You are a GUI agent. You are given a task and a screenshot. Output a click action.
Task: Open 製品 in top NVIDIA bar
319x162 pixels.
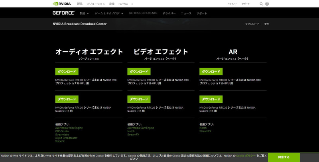pyautogui.click(x=80, y=4)
